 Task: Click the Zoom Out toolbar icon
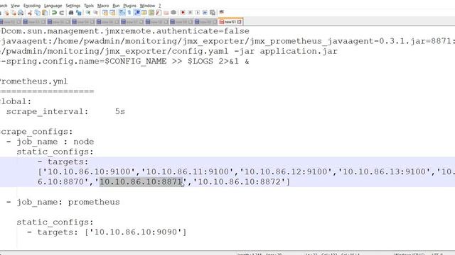pyautogui.click(x=95, y=13)
